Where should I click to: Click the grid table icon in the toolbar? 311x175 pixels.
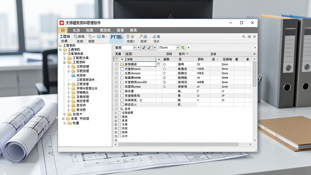143,36
